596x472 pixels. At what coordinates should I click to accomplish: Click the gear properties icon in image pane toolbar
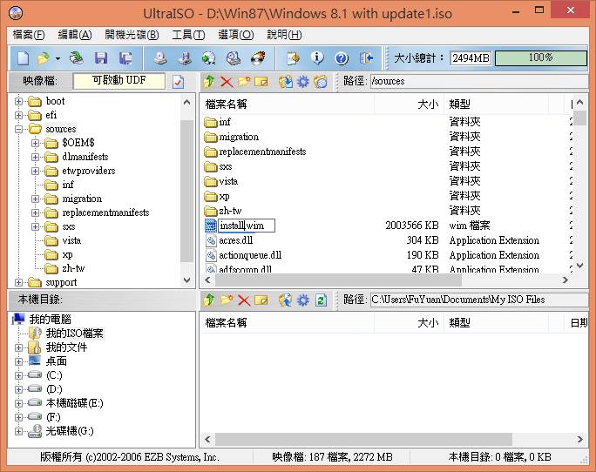pyautogui.click(x=303, y=81)
